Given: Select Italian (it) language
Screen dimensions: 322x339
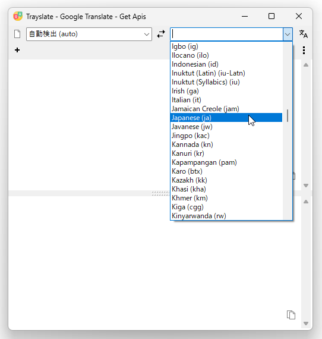Looking at the screenshot, I should (226, 100).
